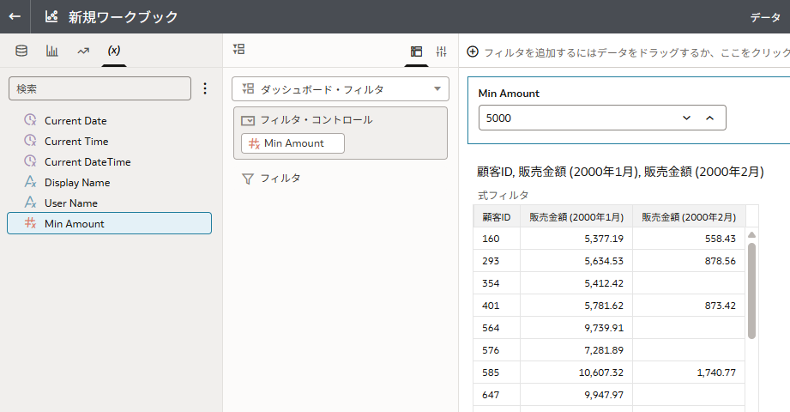Image resolution: width=790 pixels, height=412 pixels.
Task: Click the 販売金額 (2000年2月) column header
Action: pyautogui.click(x=689, y=217)
